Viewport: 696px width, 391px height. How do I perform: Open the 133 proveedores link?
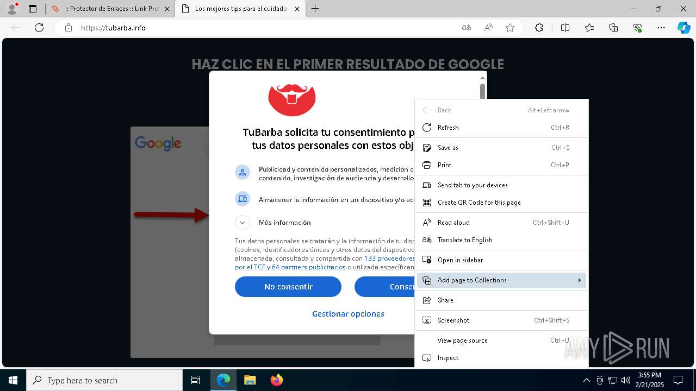click(x=389, y=258)
